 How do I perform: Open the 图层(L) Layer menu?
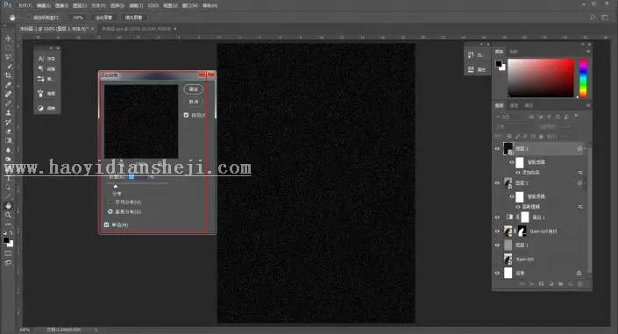click(x=80, y=5)
